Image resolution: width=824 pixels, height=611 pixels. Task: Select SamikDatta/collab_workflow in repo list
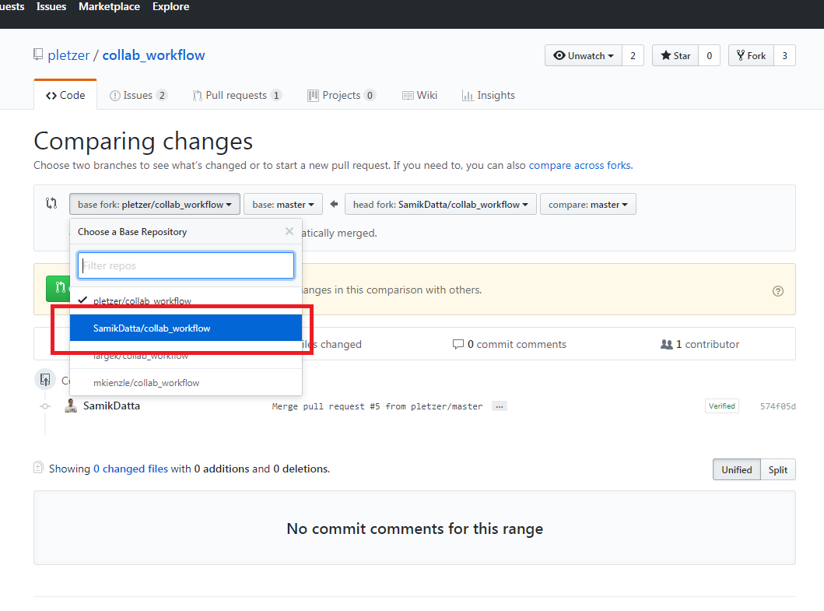[x=186, y=328]
